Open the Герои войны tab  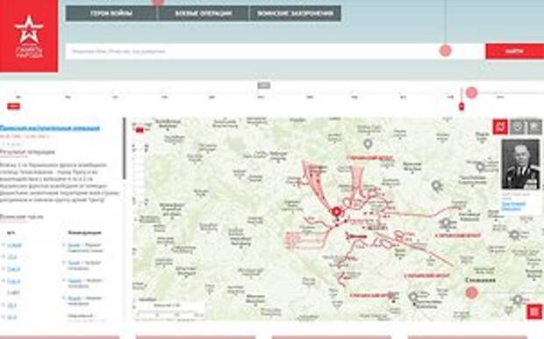click(x=111, y=13)
